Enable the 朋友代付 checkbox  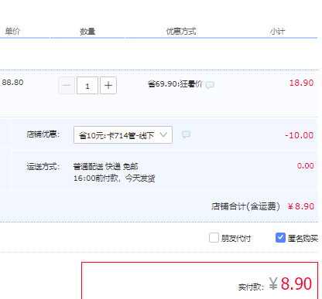tap(214, 238)
